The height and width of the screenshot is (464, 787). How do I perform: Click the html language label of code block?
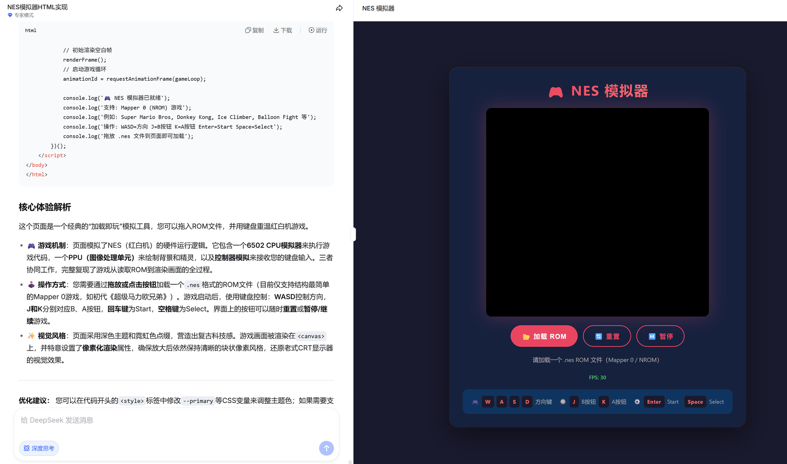coord(31,30)
